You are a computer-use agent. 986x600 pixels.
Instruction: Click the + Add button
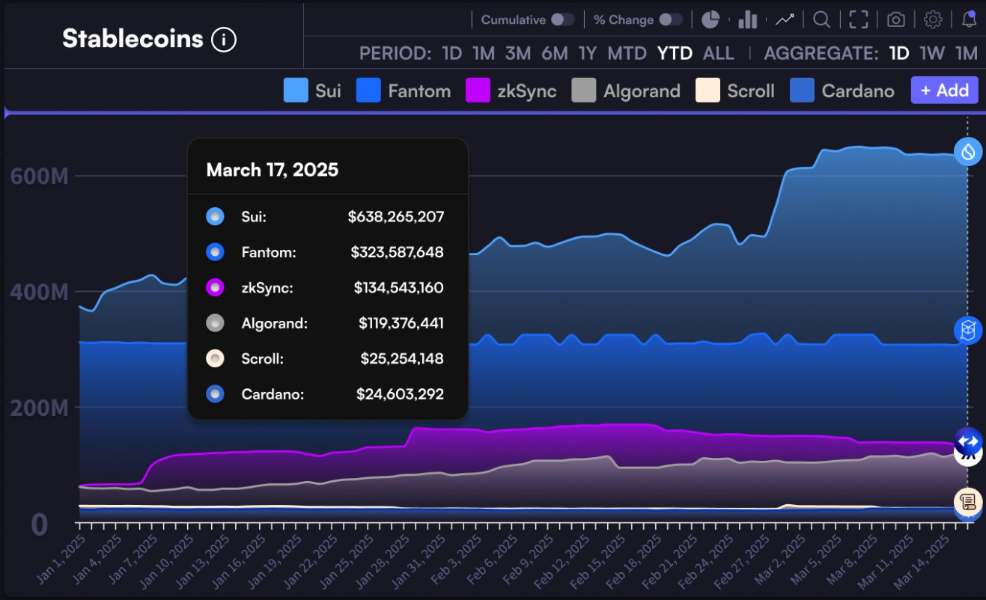click(944, 91)
